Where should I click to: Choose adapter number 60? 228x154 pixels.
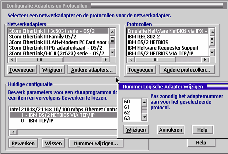[x=132, y=101]
